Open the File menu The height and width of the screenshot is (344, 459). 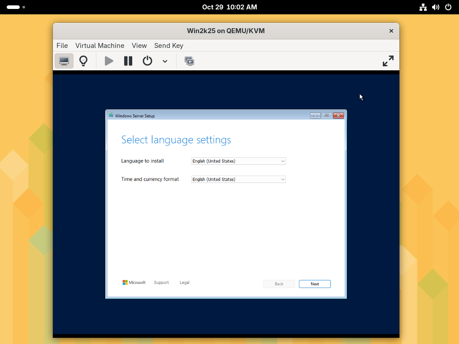62,46
